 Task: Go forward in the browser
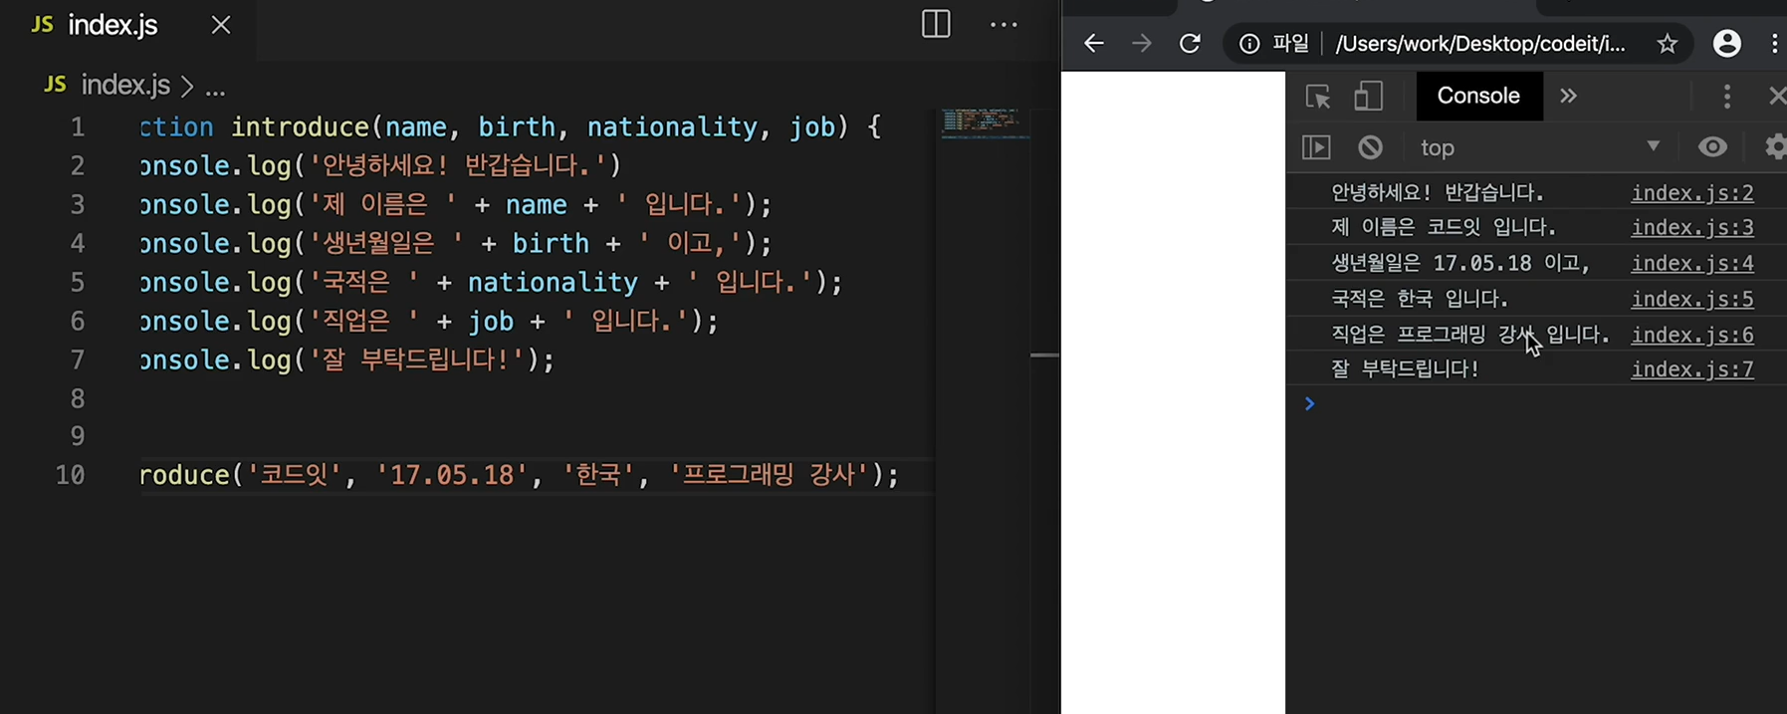(1142, 44)
